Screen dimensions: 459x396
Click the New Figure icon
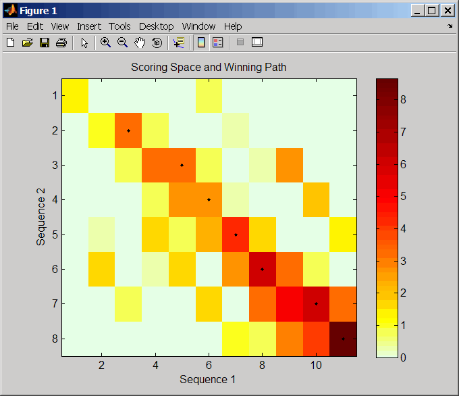click(x=11, y=43)
